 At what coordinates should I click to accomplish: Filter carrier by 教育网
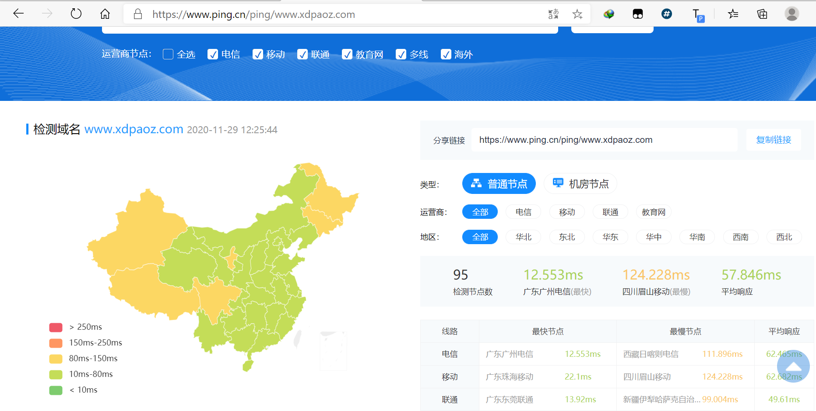click(654, 212)
